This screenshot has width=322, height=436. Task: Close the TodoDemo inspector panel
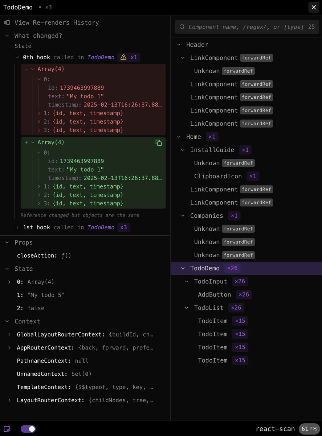(314, 7)
